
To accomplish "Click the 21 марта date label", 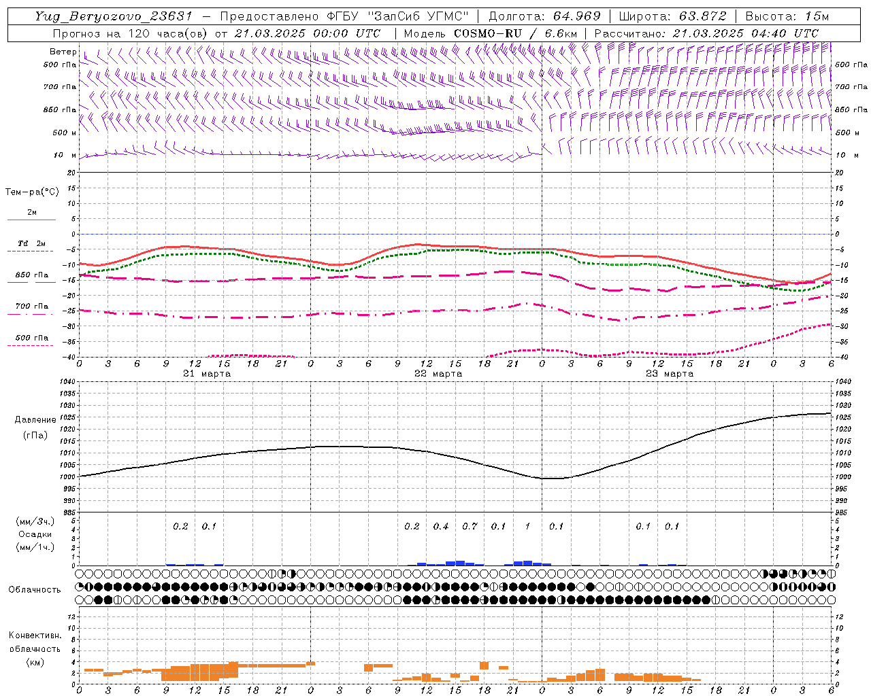I will point(207,374).
